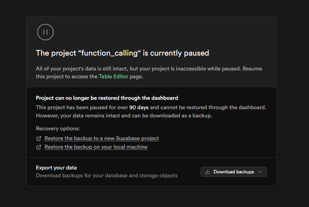The image size is (309, 207).
Task: Click the circular pause icon
Action: point(45,32)
